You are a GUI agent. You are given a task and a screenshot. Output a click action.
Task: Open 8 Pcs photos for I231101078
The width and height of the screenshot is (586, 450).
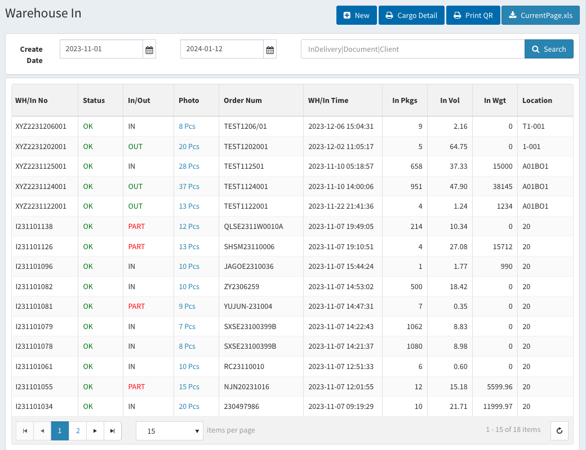[x=187, y=346]
